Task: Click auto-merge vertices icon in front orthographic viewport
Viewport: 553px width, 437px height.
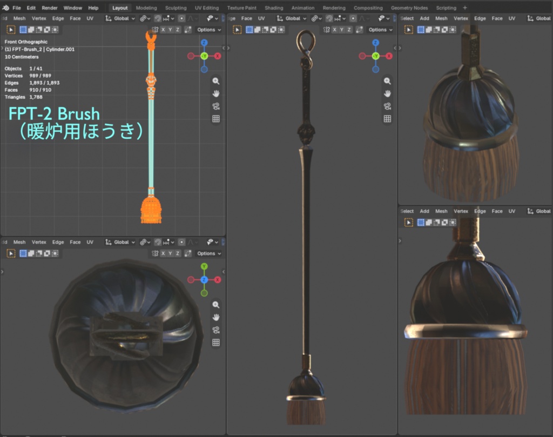Action: 187,30
